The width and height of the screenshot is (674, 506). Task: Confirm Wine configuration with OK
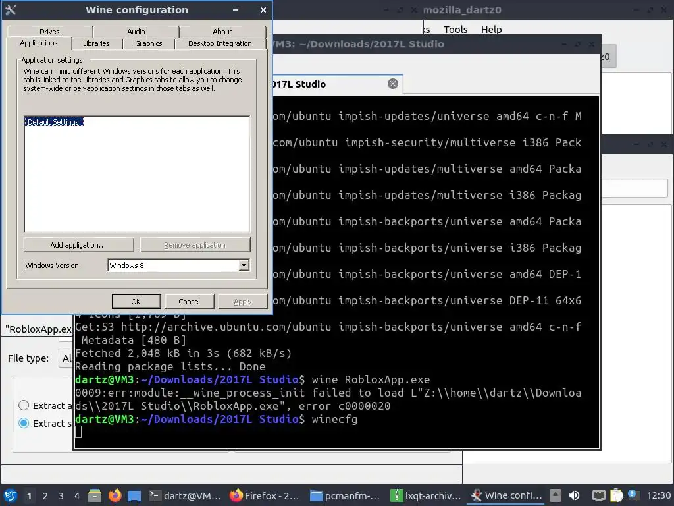point(136,302)
